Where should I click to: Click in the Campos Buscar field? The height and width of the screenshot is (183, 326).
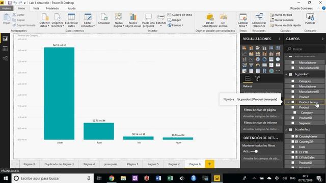tap(305, 49)
